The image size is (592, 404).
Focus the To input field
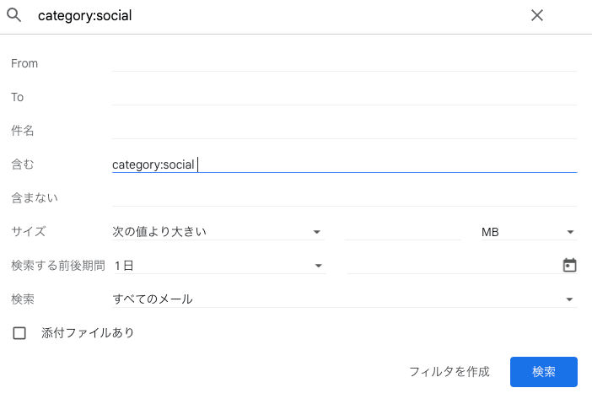tap(344, 97)
